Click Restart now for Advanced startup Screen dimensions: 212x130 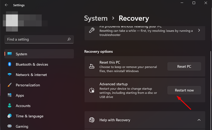[184, 90]
